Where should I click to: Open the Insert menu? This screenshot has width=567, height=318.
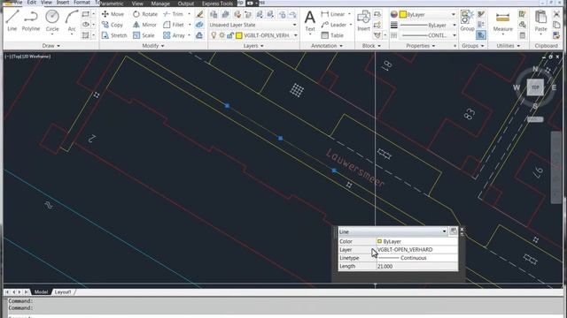(63, 3)
